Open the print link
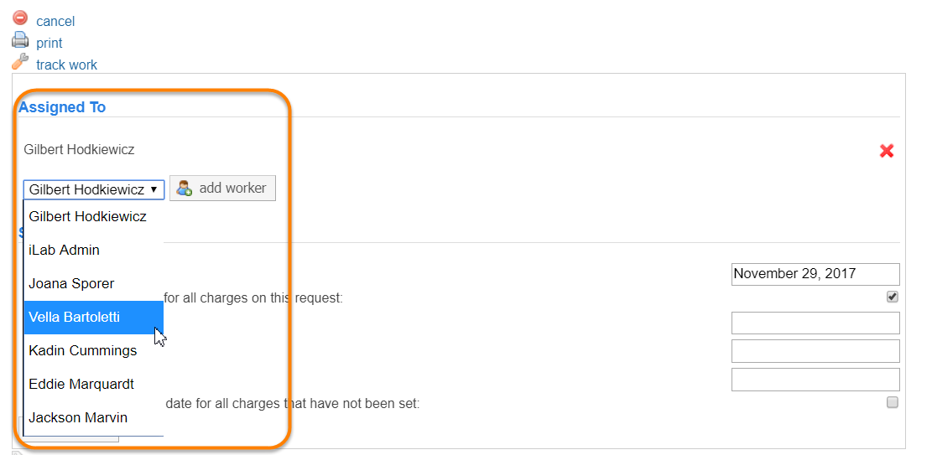The height and width of the screenshot is (455, 932). pos(49,43)
